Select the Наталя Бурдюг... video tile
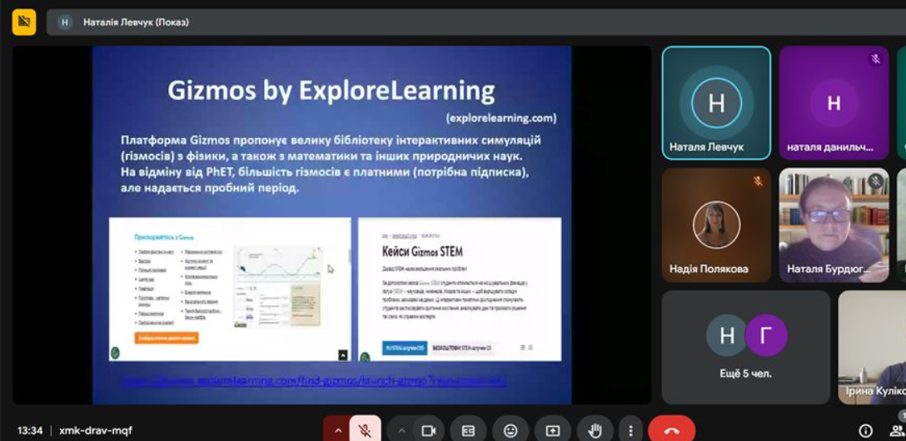 834,225
